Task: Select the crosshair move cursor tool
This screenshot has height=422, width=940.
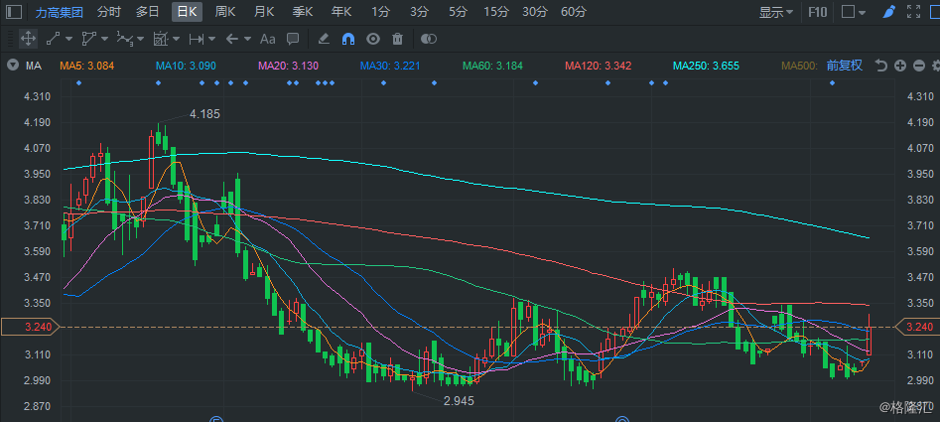Action: pos(28,39)
